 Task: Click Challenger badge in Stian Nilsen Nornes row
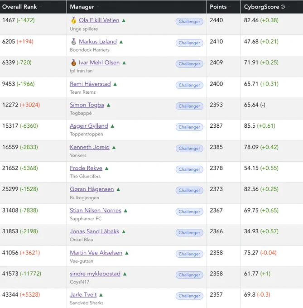[x=189, y=212]
